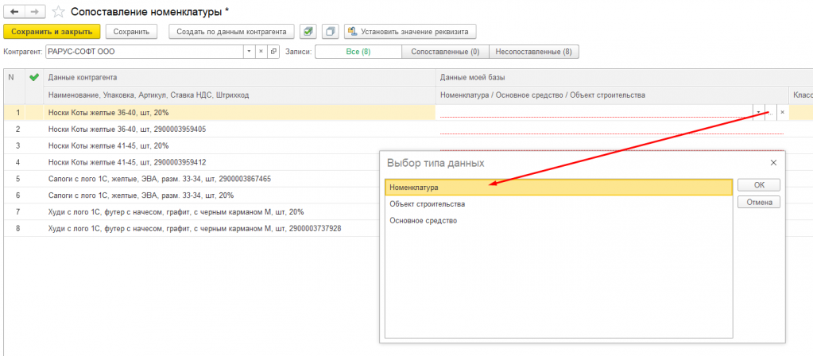This screenshot has height=356, width=813.
Task: Click the ellipsis select button in row 1
Action: [x=770, y=113]
